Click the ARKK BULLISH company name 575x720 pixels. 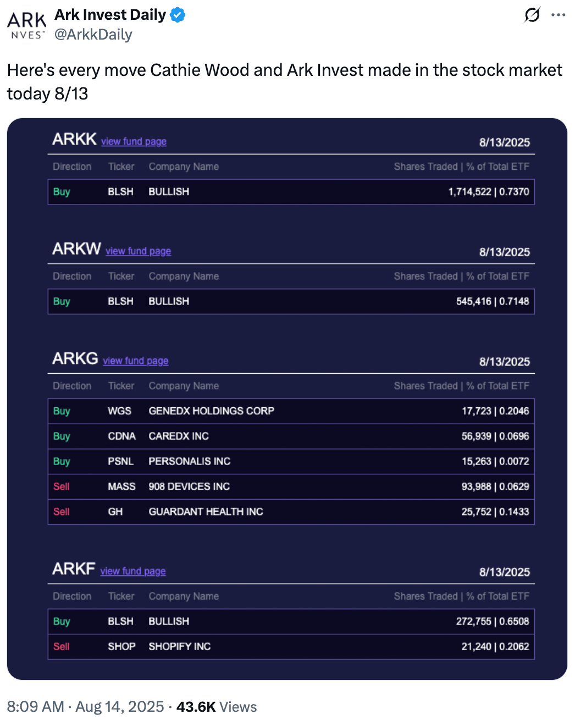pos(169,192)
